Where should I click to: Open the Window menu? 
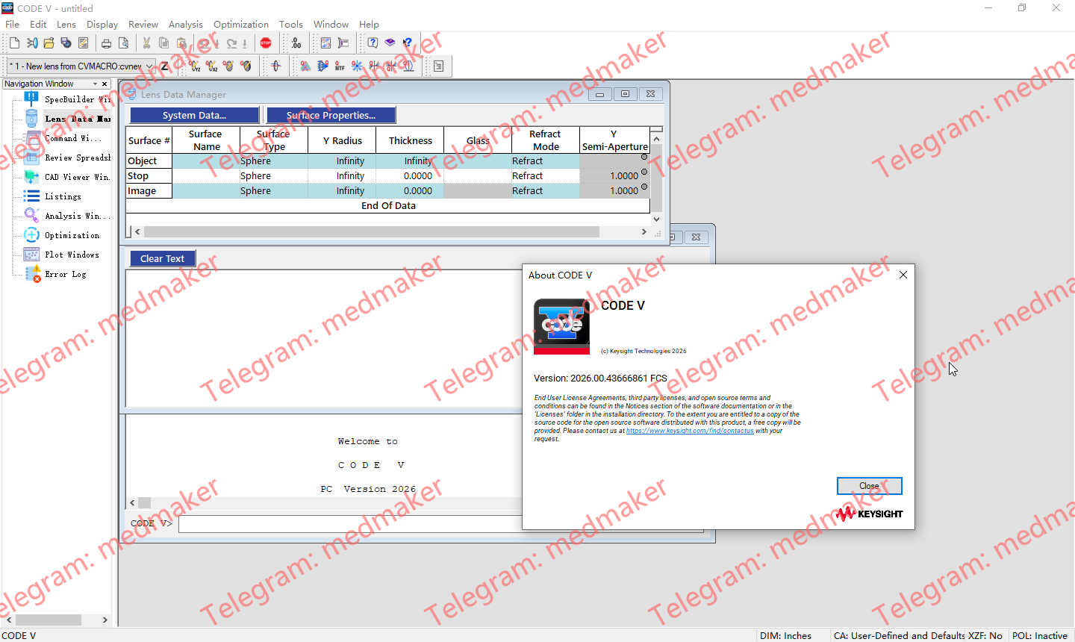tap(331, 24)
